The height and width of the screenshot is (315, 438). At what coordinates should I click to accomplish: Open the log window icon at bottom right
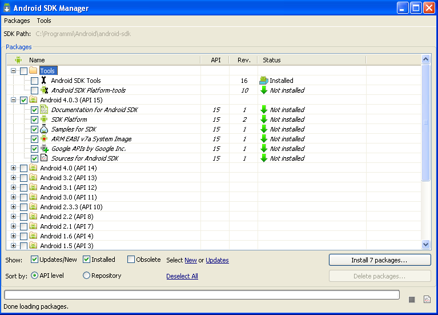[x=427, y=300]
